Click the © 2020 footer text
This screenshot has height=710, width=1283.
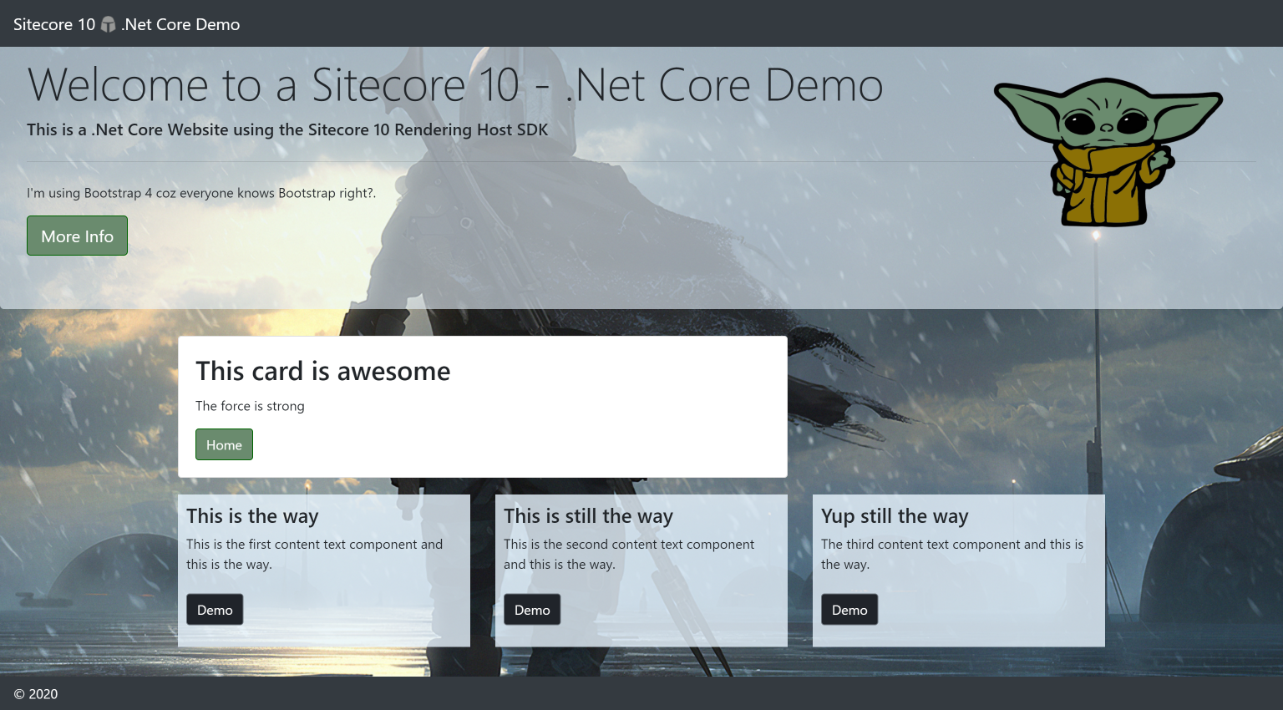[36, 694]
